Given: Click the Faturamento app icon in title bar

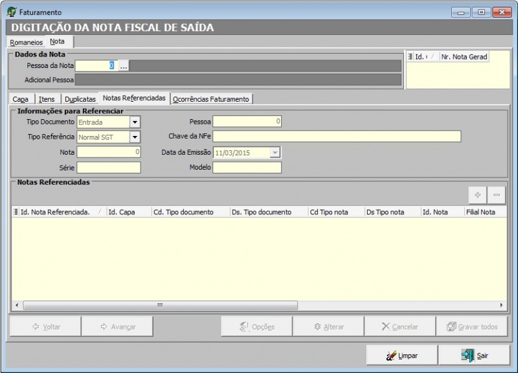Looking at the screenshot, I should point(12,12).
